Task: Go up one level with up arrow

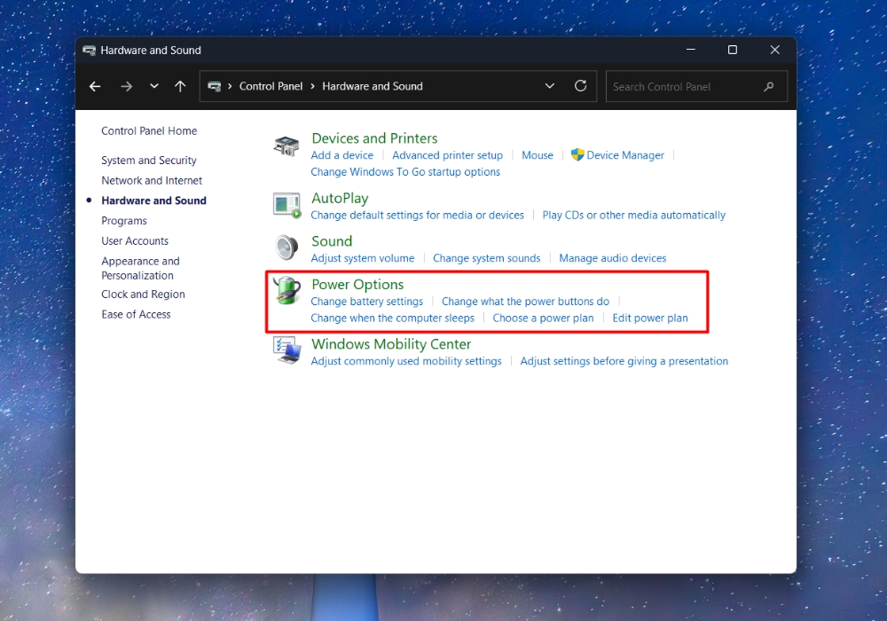Action: pos(180,87)
